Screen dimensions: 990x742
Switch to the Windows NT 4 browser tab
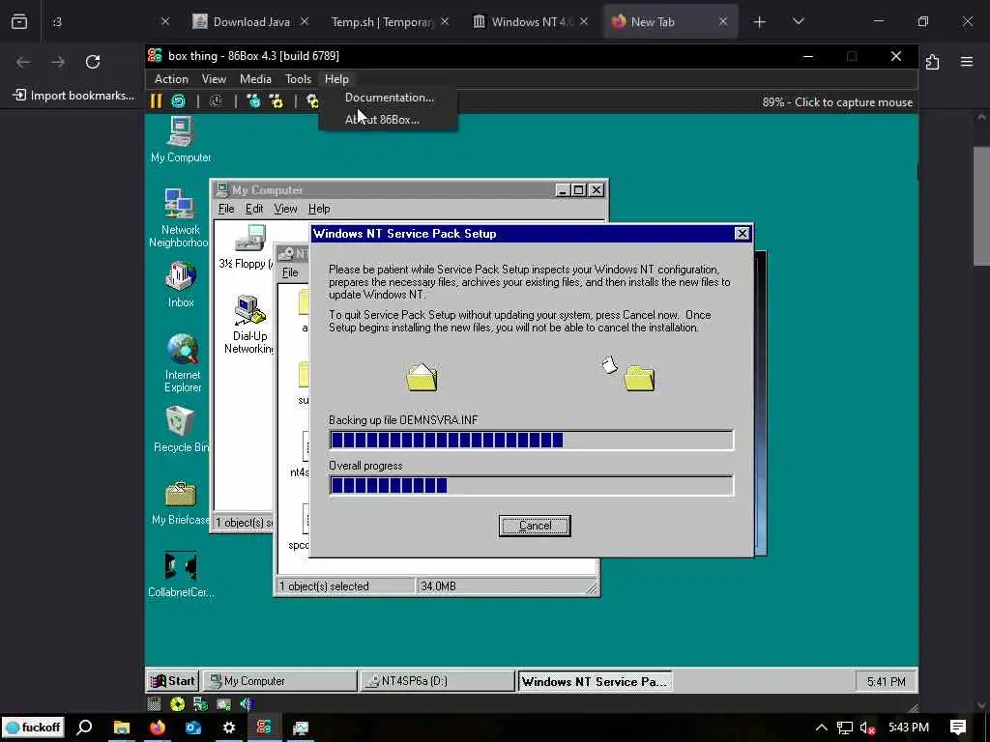pyautogui.click(x=531, y=22)
